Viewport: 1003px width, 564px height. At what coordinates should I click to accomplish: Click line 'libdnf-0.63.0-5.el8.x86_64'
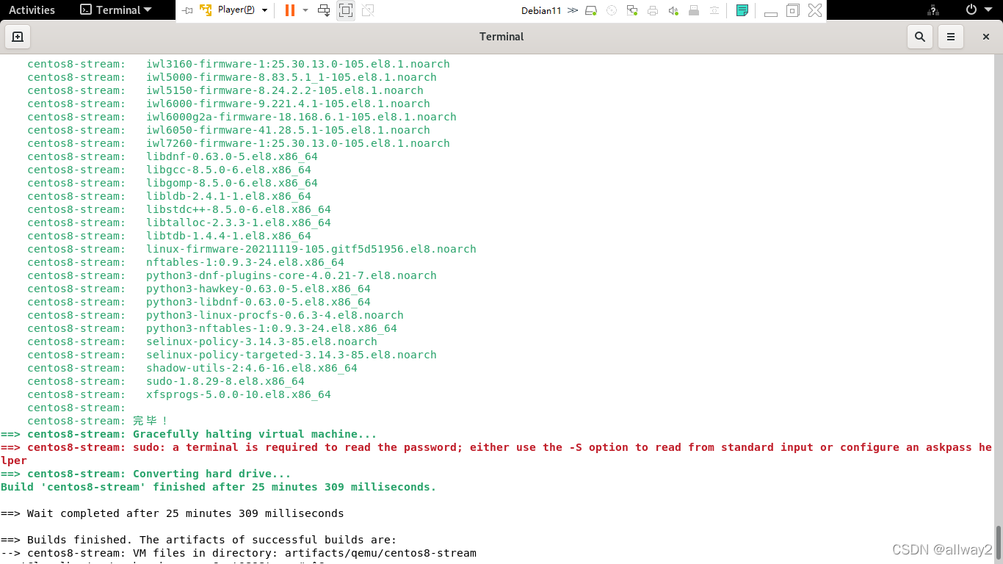tap(232, 156)
